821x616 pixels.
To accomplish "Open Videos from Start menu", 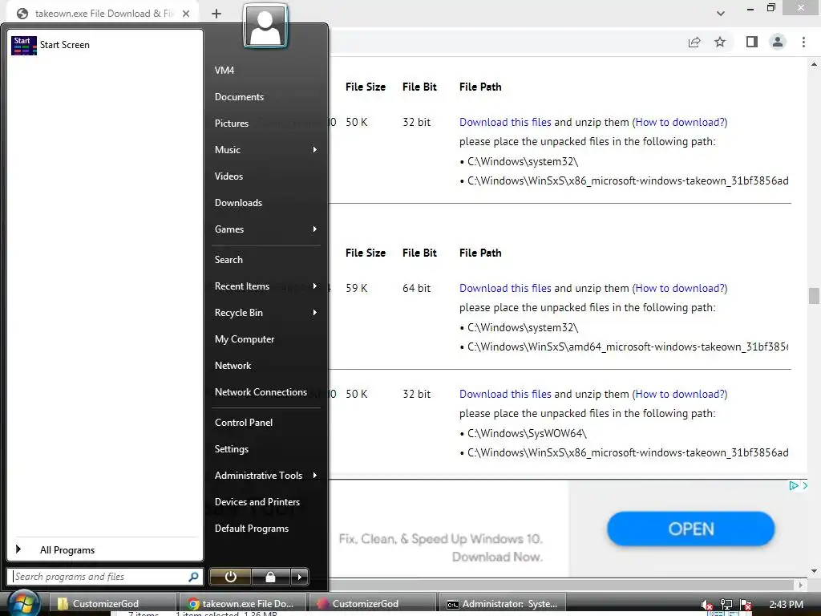I will [x=229, y=176].
